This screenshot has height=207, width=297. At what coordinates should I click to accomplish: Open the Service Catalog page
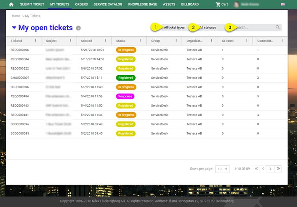(108, 4)
